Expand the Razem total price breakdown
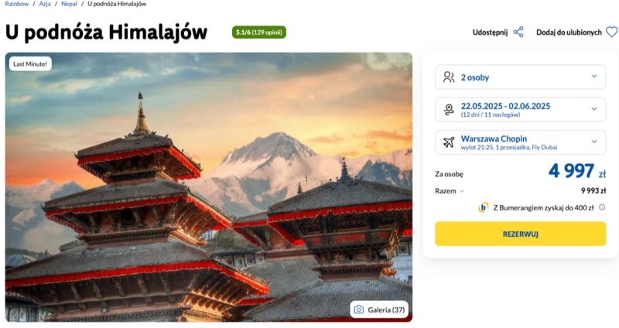The image size is (619, 328). pos(450,191)
